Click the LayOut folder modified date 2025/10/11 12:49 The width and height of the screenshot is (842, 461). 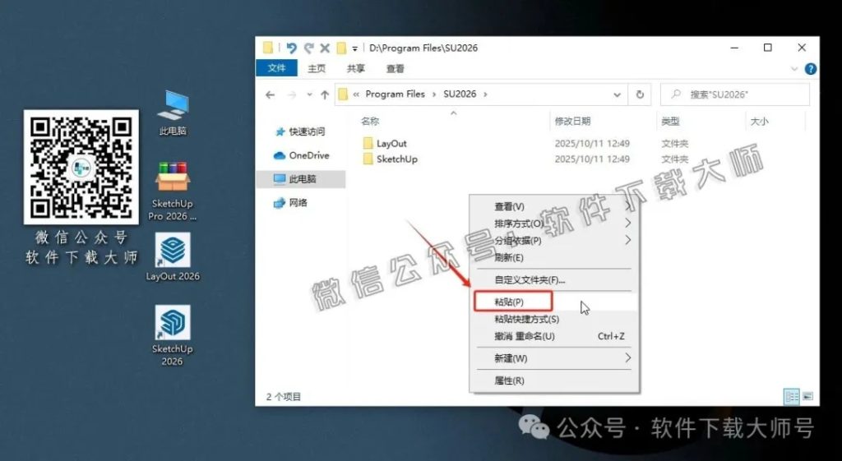click(x=592, y=144)
